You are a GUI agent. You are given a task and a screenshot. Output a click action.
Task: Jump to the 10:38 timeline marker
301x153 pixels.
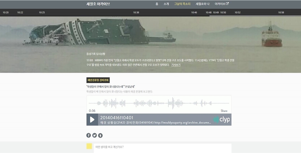point(136,12)
